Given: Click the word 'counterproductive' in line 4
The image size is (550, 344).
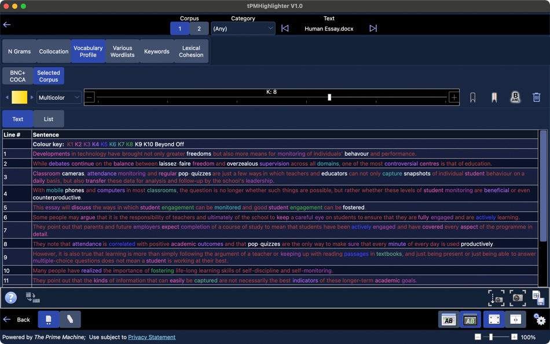Looking at the screenshot, I should click(57, 197).
